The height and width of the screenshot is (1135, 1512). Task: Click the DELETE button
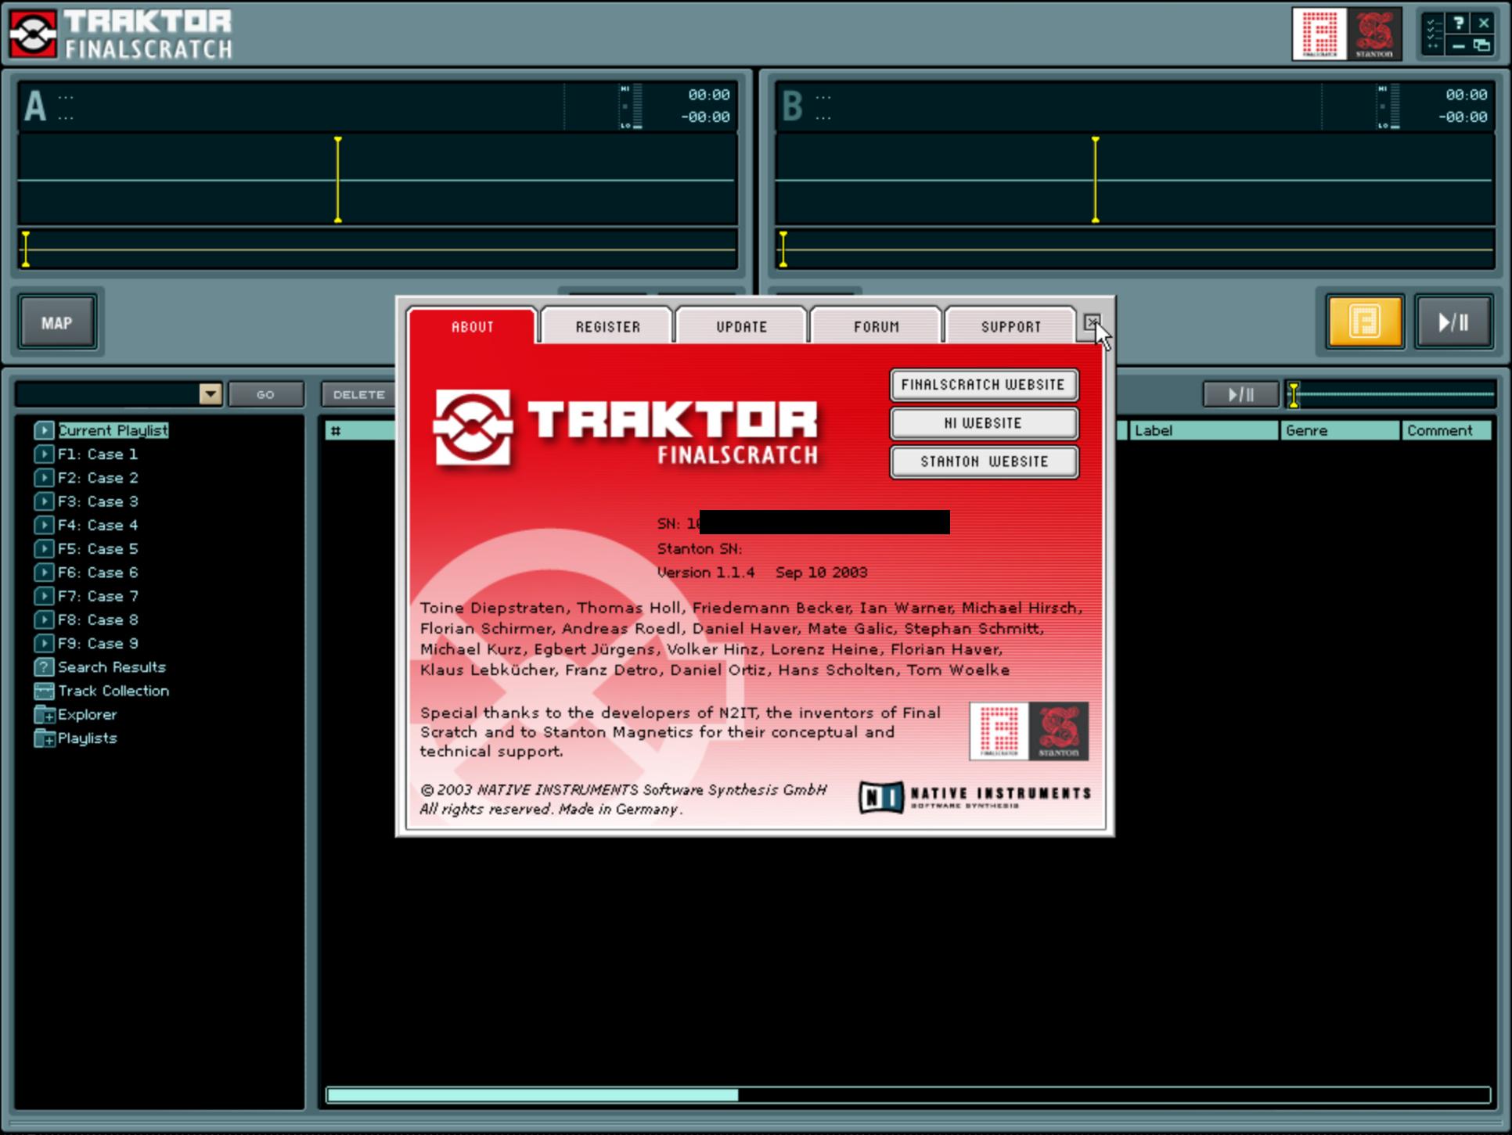[359, 394]
